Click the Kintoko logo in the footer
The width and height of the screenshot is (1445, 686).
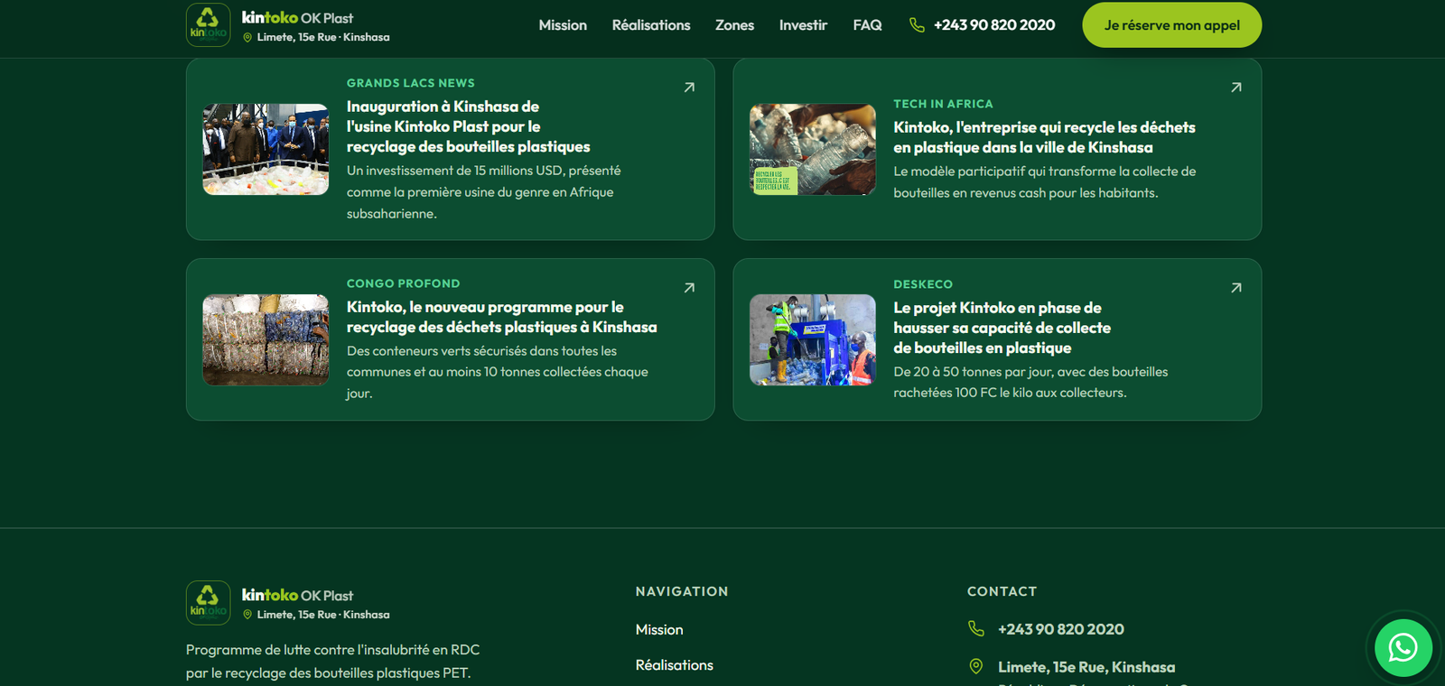(208, 602)
